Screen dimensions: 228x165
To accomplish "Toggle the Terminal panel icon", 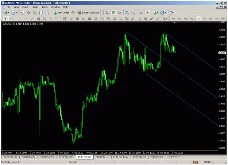I will coord(41,13).
